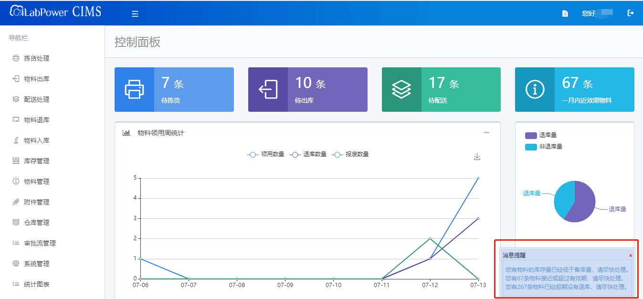Click the info icon on 一月内近效期物料 card
Screen dimensions: 643x299
coord(535,89)
